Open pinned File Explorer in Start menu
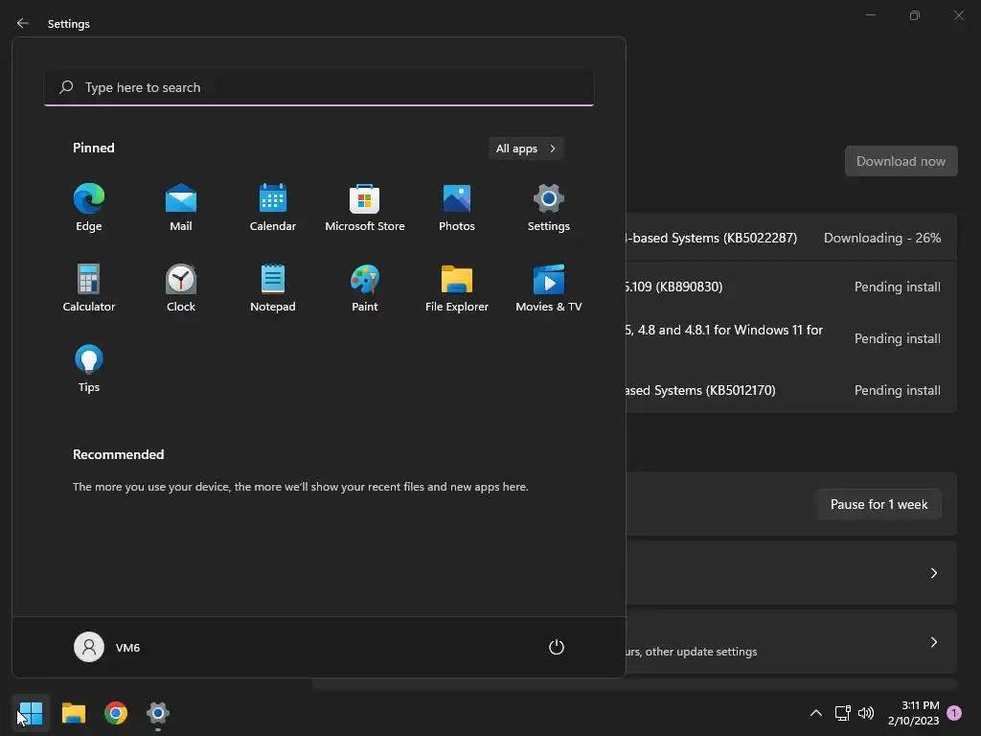This screenshot has width=981, height=736. (x=457, y=287)
